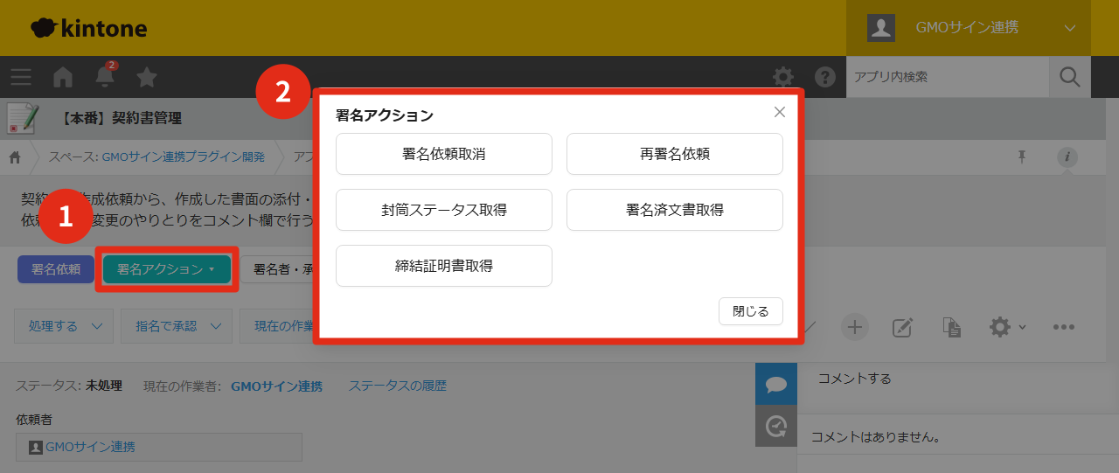
Task: Add a new record plus icon
Action: [855, 327]
